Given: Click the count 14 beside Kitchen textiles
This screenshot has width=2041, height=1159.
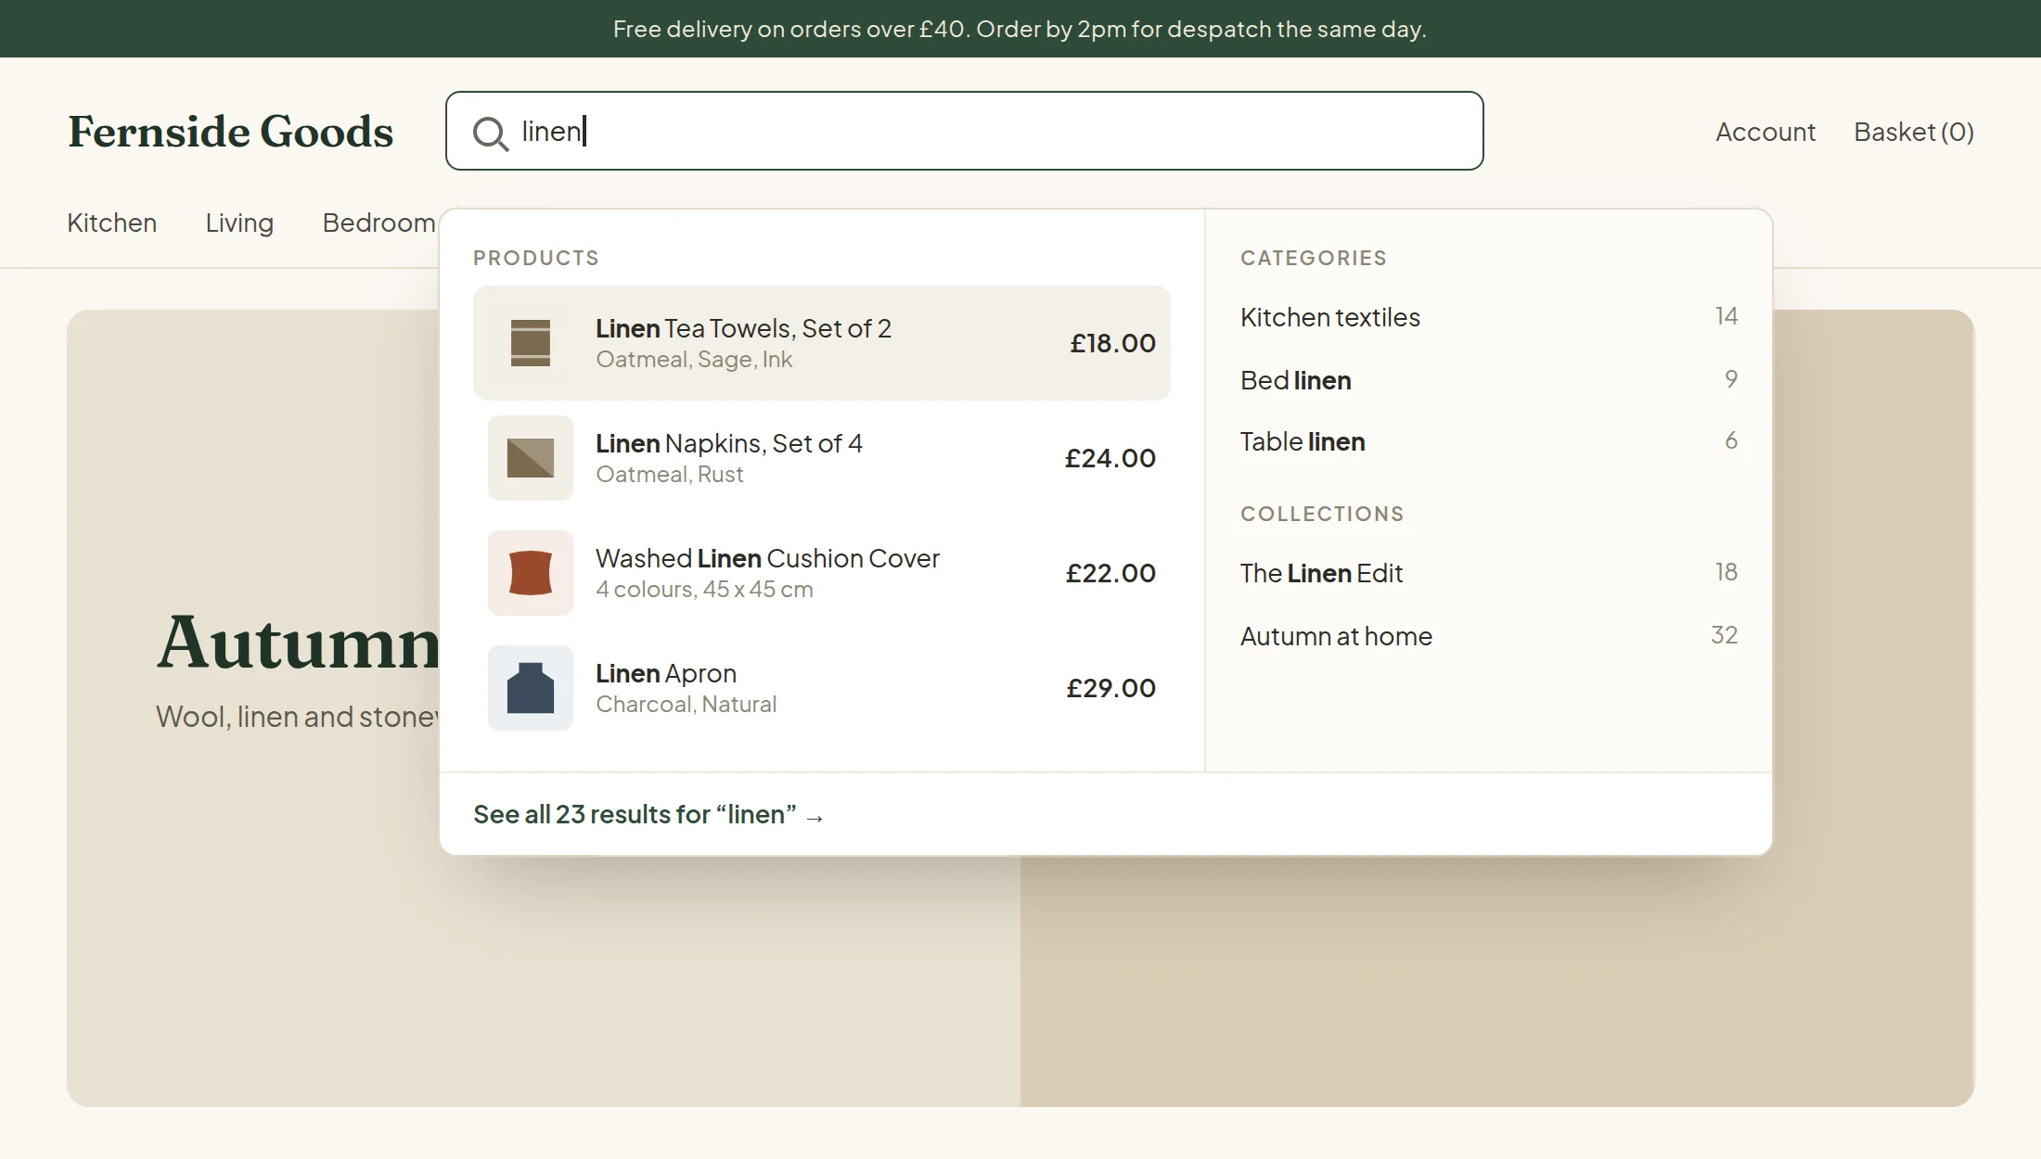Looking at the screenshot, I should click(1727, 316).
